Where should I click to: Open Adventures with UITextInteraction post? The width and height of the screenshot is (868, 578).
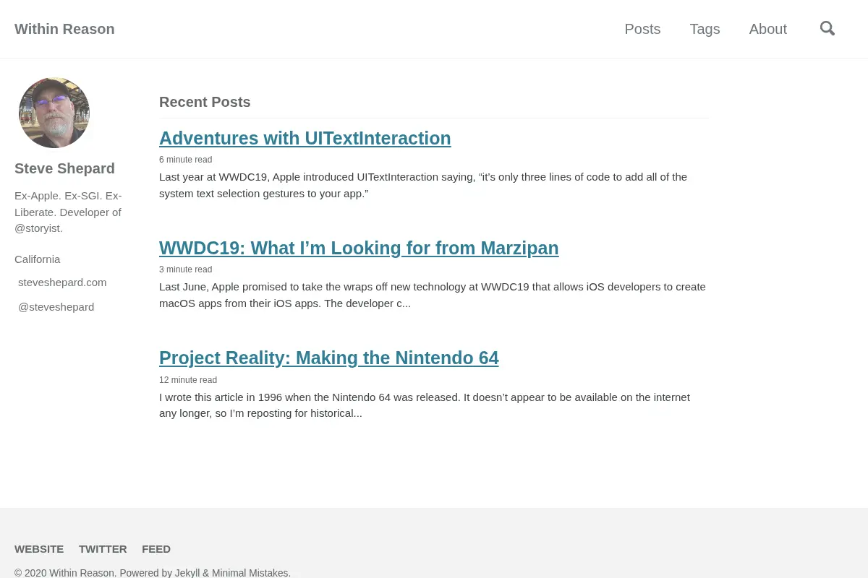(x=305, y=138)
